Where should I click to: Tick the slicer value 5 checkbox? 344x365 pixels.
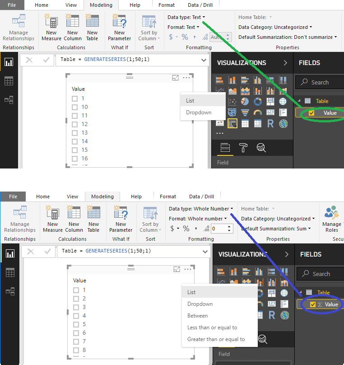tap(76, 324)
